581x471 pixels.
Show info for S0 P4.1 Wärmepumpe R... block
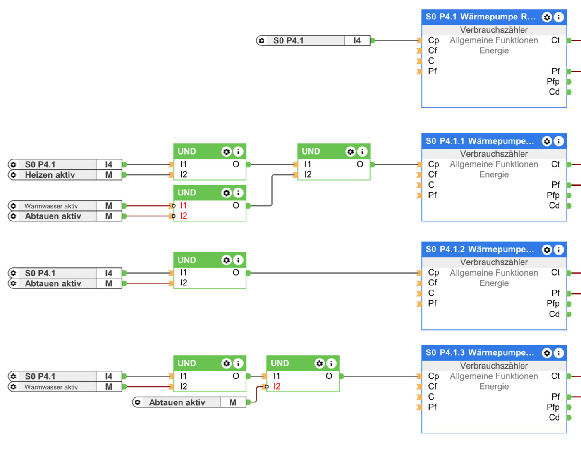(x=559, y=17)
